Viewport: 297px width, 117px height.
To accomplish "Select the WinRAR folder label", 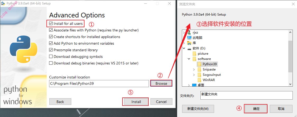I will [209, 80].
